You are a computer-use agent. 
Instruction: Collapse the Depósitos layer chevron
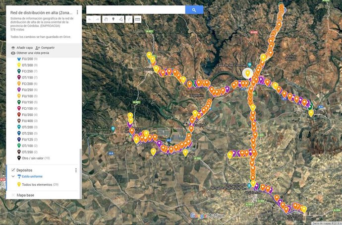pyautogui.click(x=13, y=177)
